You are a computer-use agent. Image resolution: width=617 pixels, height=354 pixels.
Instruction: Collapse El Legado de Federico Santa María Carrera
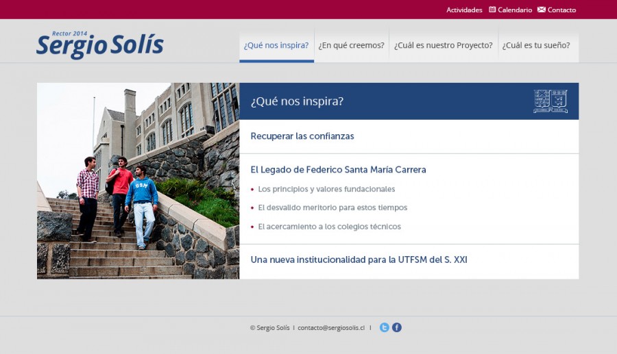[338, 170]
